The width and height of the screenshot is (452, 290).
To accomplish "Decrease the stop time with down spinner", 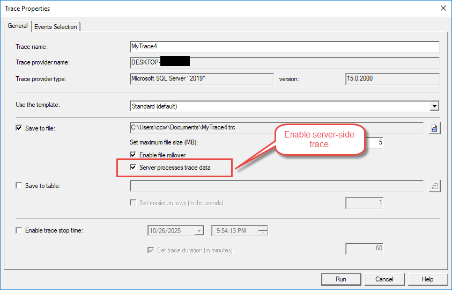I will pos(263,233).
